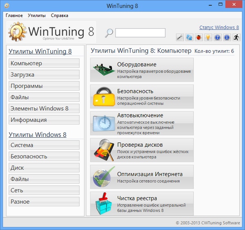Screen dimensions: 245x230
Task: Open the Диск utilities section
Action: pos(44,167)
